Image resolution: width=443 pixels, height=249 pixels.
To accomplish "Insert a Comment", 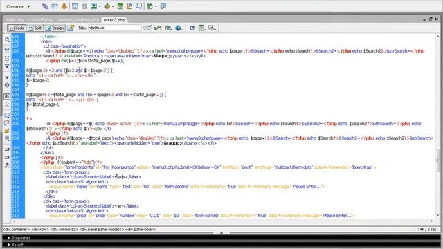I will click(138, 6).
